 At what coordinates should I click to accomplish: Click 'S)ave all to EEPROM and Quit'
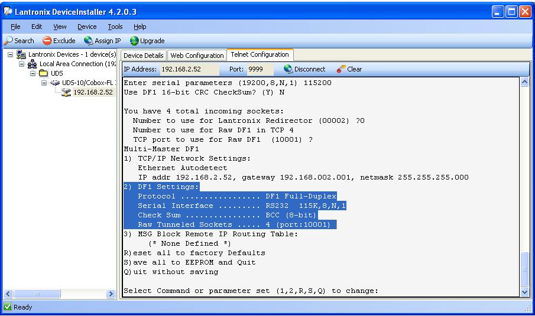pyautogui.click(x=190, y=262)
